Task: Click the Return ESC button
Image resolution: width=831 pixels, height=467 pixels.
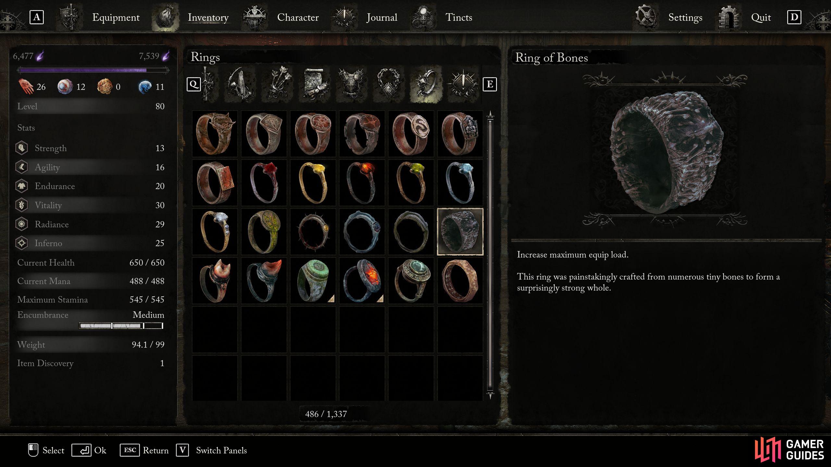Action: point(144,450)
